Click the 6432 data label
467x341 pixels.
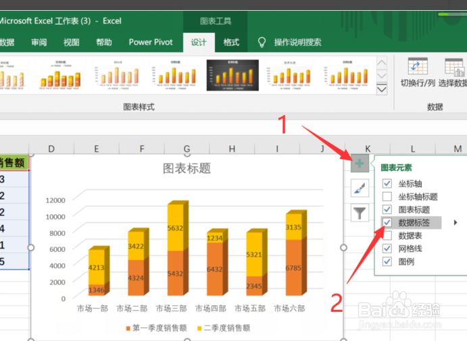(215, 269)
